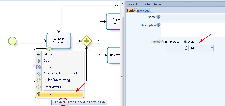Image resolution: width=225 pixels, height=106 pixels.
Task: Click the parallel gateway plus diamond
Action: (x=87, y=41)
